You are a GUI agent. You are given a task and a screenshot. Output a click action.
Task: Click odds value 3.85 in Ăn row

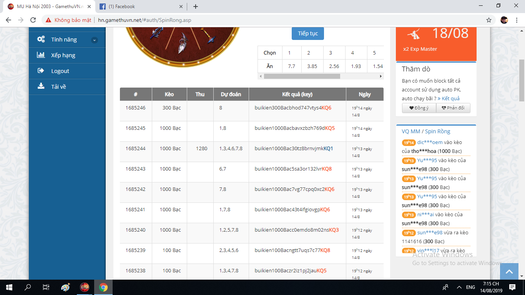coord(312,66)
